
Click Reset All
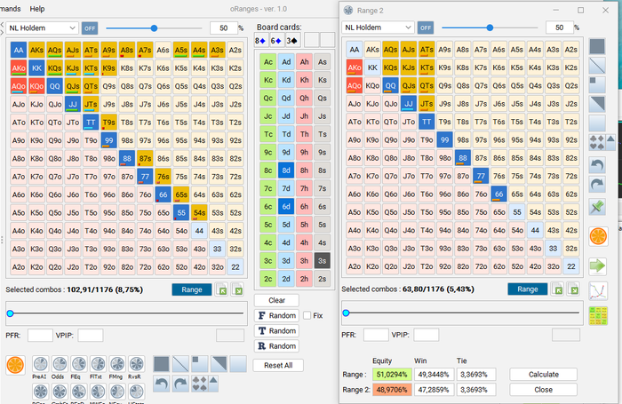point(278,365)
